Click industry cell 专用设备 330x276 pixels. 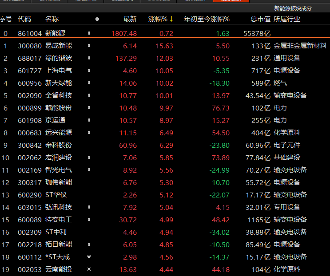point(287,207)
